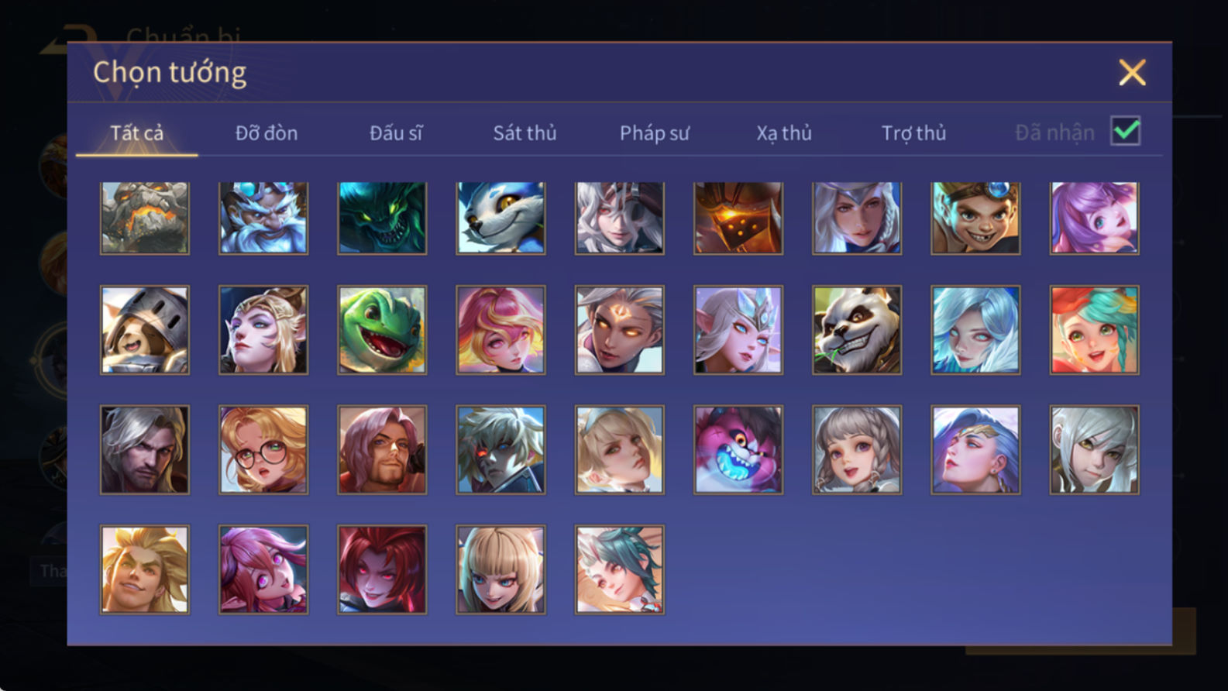Select the girl with round glasses hero
1228x691 pixels.
263,449
